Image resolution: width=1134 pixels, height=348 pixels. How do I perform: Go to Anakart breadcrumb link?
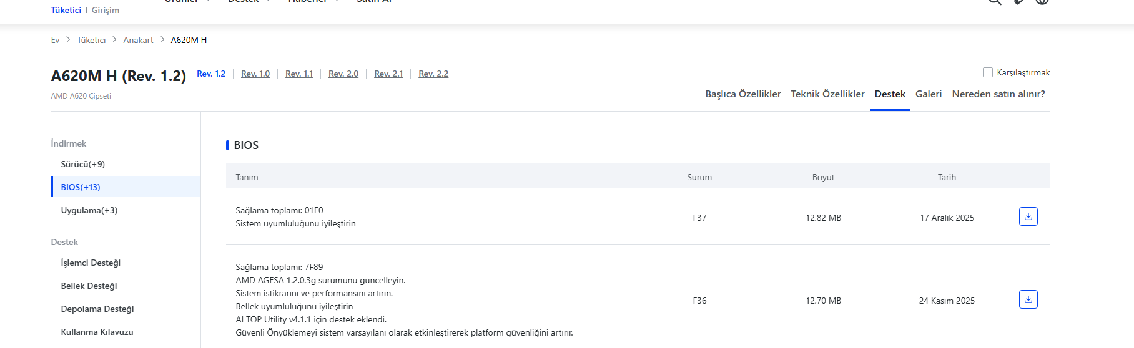point(138,40)
